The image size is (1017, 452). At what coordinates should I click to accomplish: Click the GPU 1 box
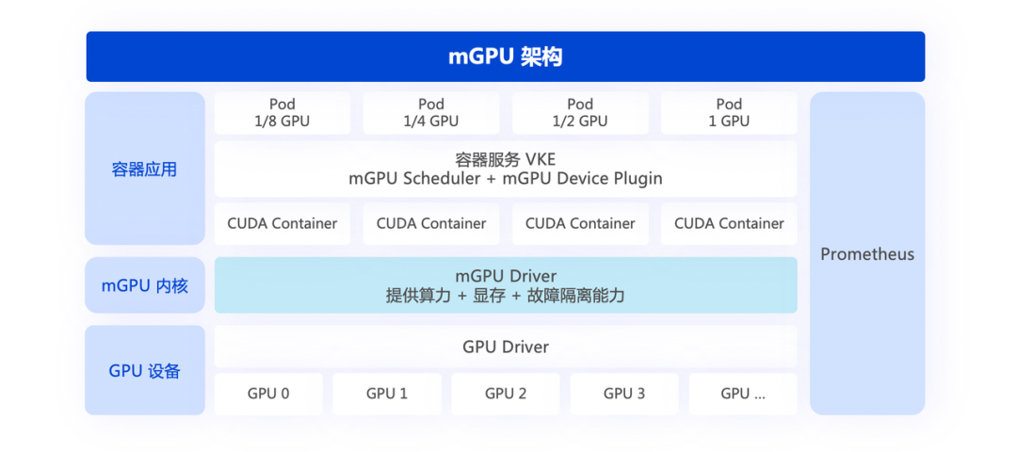click(387, 394)
